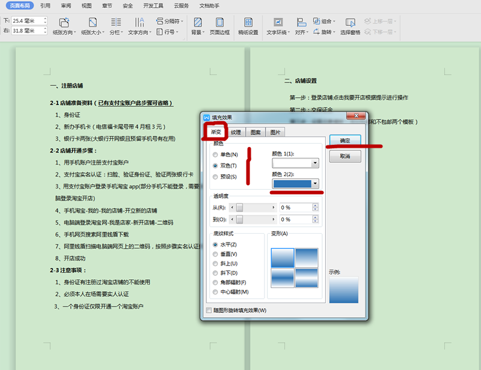This screenshot has height=370, width=481.
Task: Adjust the 从(R) percent stepper arrows
Action: pyautogui.click(x=315, y=208)
